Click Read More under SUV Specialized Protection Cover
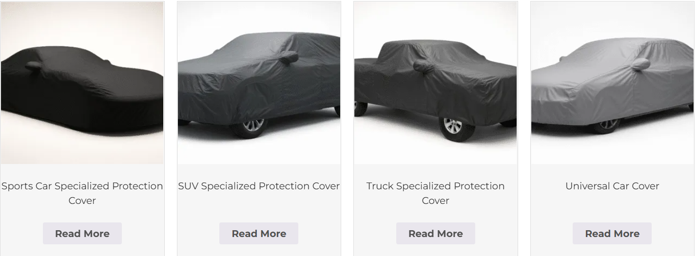 tap(259, 234)
